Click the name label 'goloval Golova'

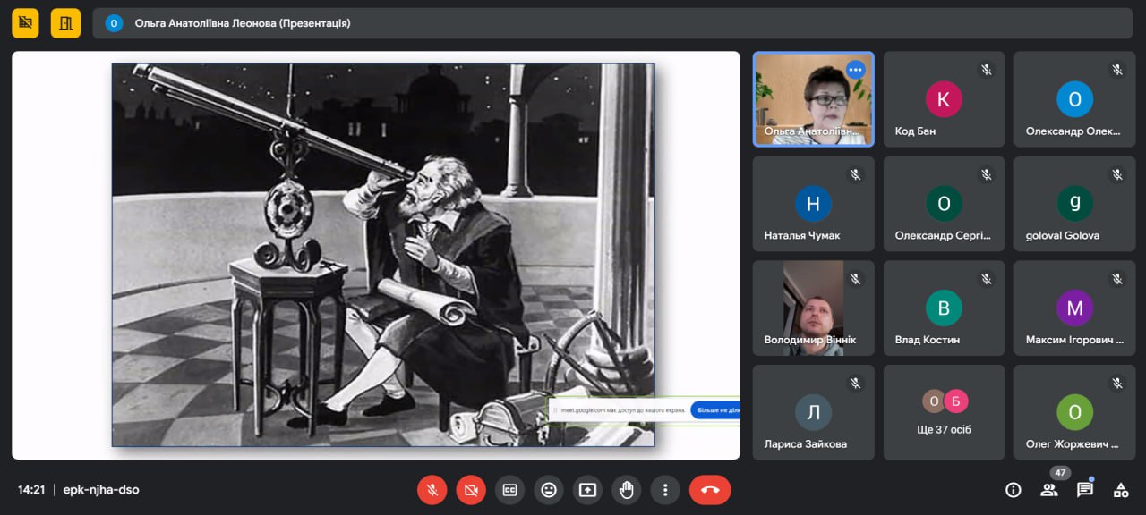click(1063, 236)
